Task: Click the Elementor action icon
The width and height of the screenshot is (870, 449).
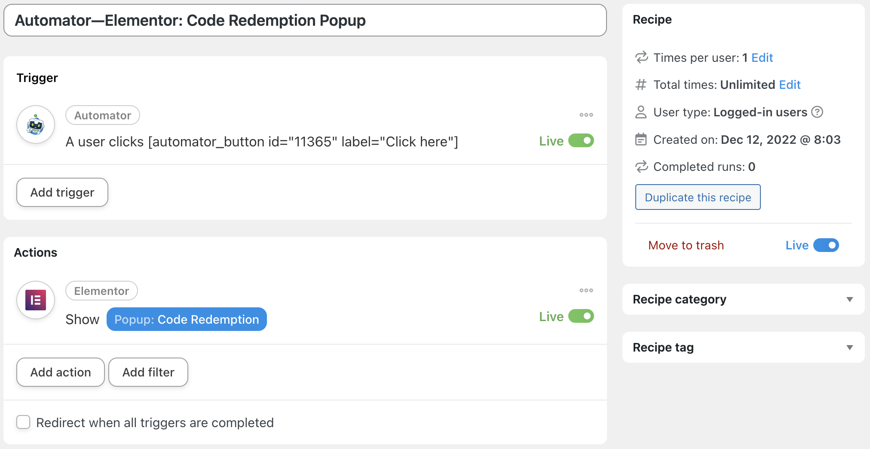Action: click(x=35, y=300)
